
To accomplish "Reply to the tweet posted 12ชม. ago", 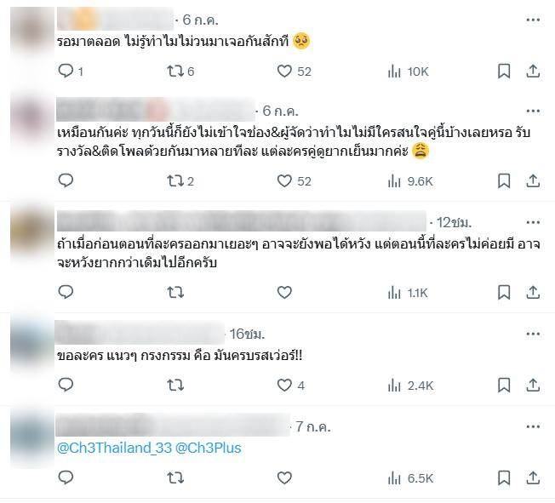I will pyautogui.click(x=66, y=292).
